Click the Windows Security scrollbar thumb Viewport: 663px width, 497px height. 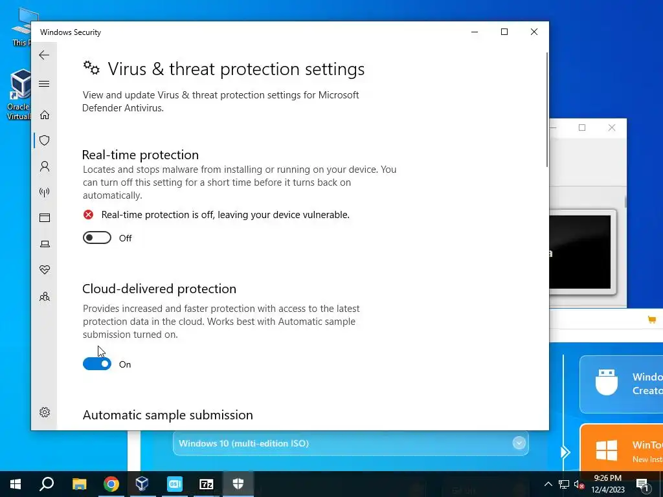(547, 109)
